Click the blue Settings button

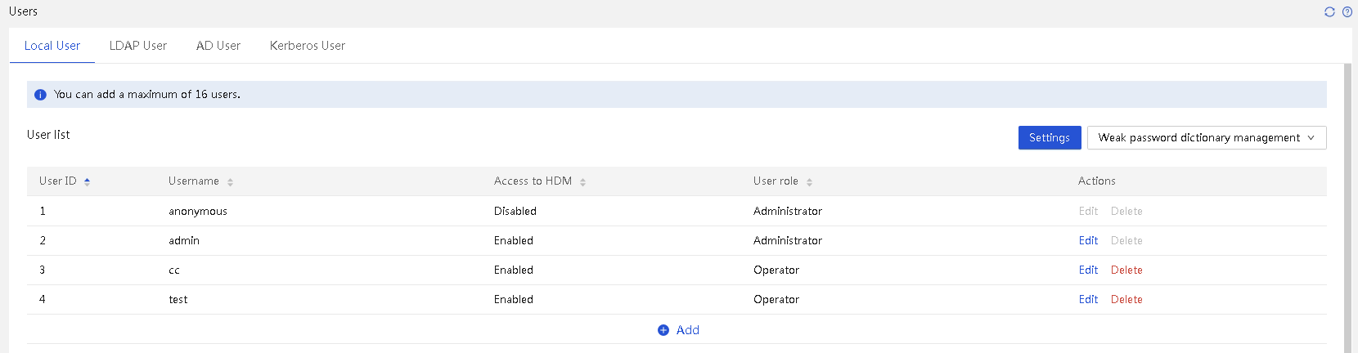tap(1050, 137)
